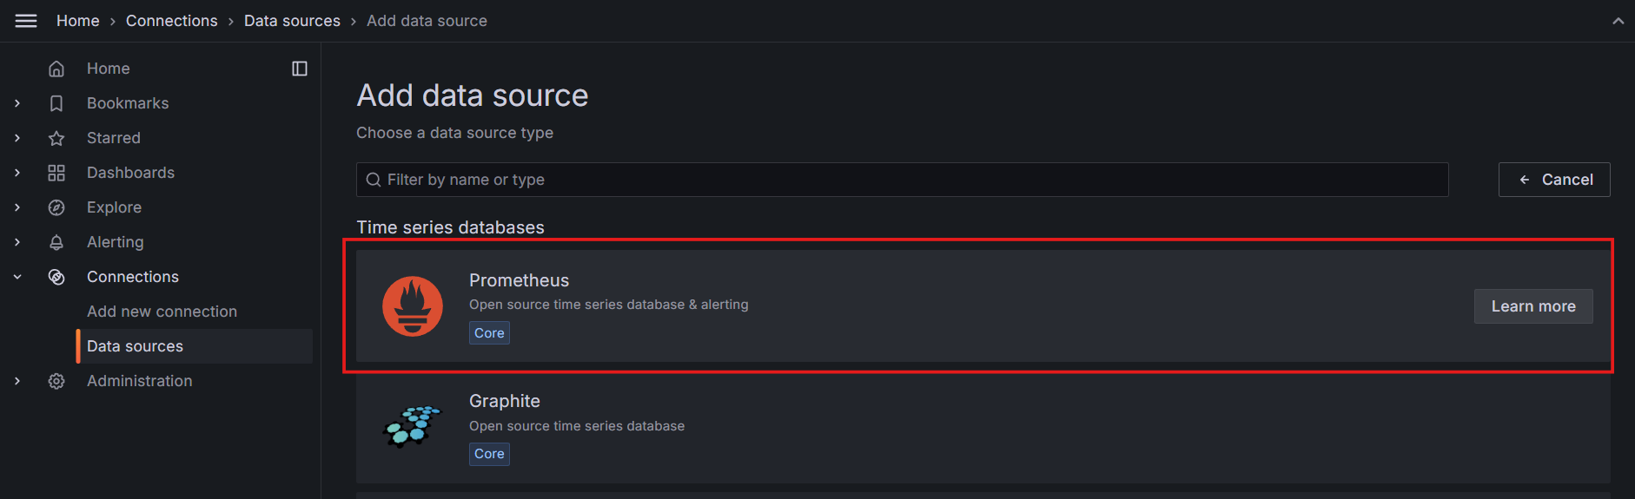Collapse the Connections section arrow
1635x499 pixels.
17,277
